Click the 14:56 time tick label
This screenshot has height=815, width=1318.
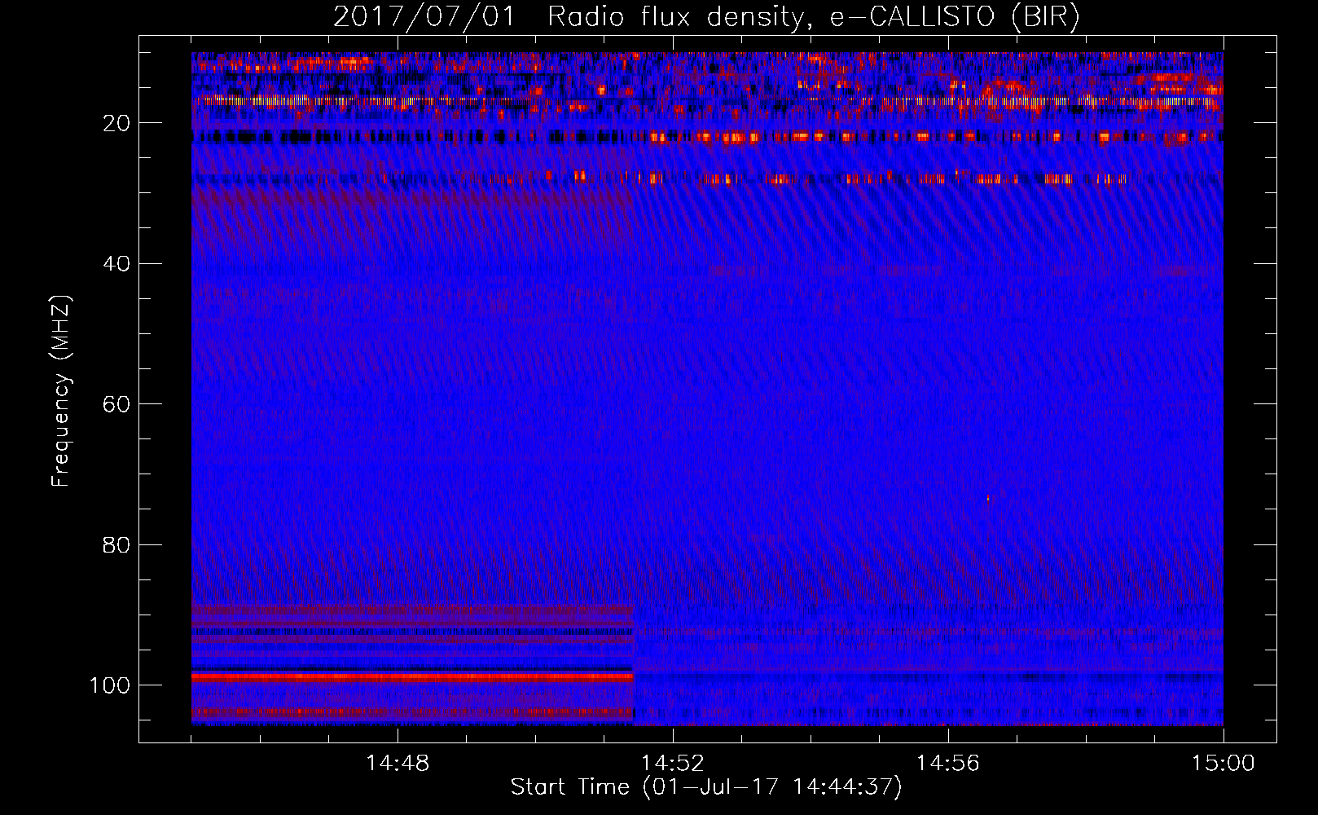tap(948, 764)
